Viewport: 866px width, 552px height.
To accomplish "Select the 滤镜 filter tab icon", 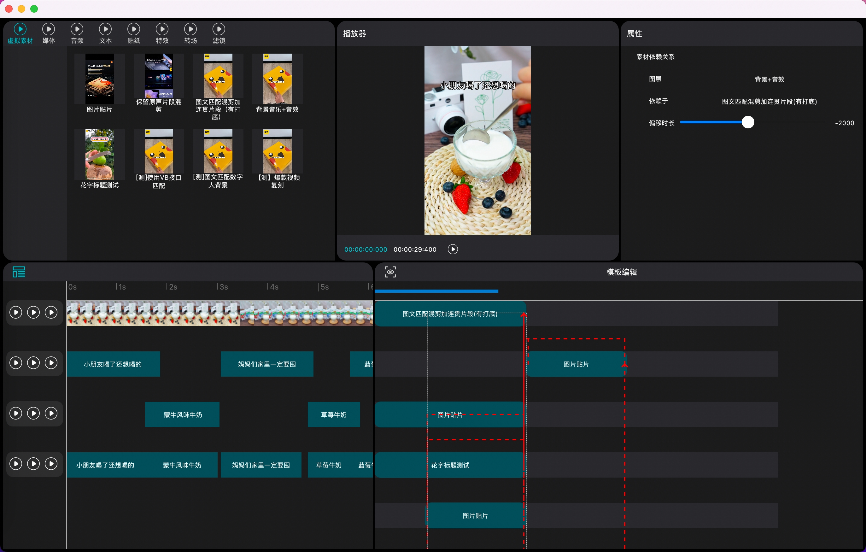I will [x=219, y=29].
